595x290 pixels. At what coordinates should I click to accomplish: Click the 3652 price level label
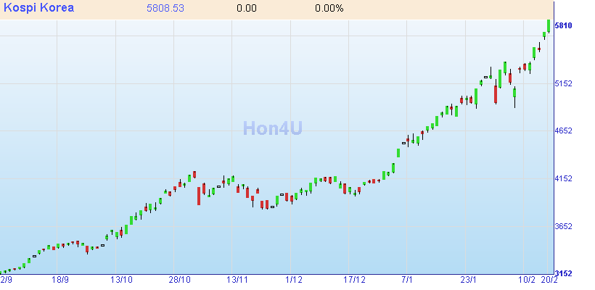tap(564, 226)
